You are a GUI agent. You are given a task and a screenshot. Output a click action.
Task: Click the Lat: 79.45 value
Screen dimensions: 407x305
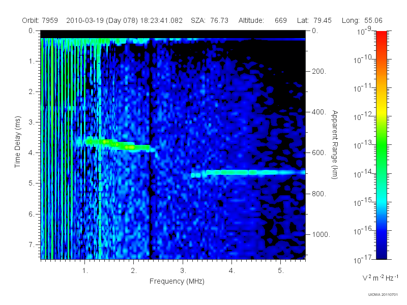(x=314, y=20)
